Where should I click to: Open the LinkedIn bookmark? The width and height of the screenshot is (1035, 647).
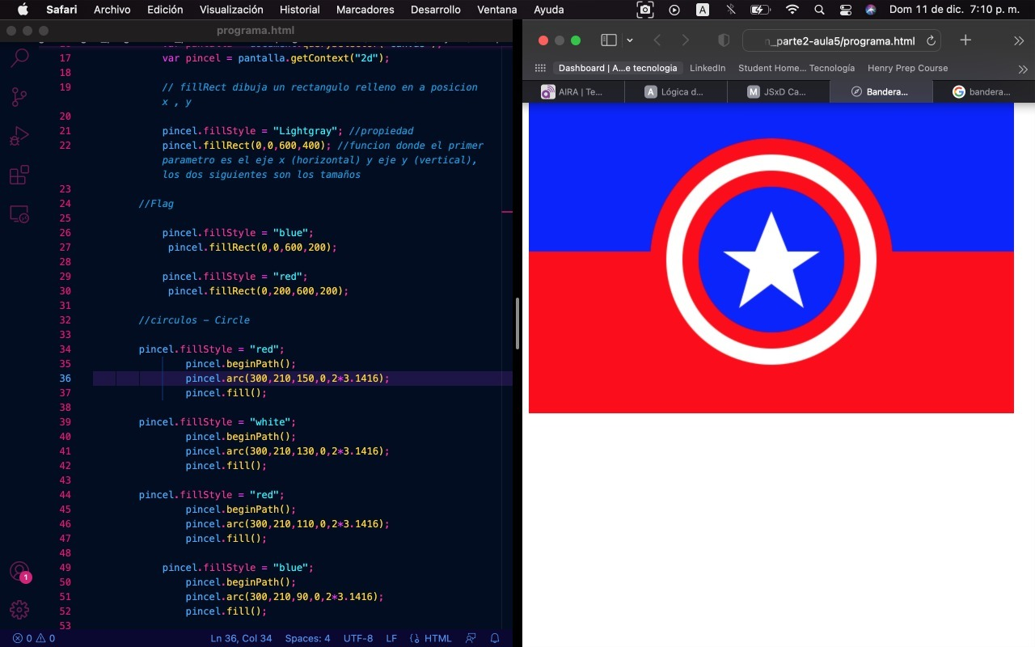tap(708, 68)
